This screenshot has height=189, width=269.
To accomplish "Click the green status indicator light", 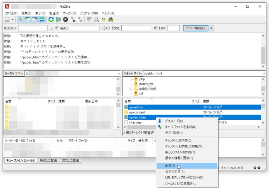I will [x=255, y=168].
